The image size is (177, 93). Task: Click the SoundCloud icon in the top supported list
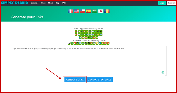click(83, 38)
